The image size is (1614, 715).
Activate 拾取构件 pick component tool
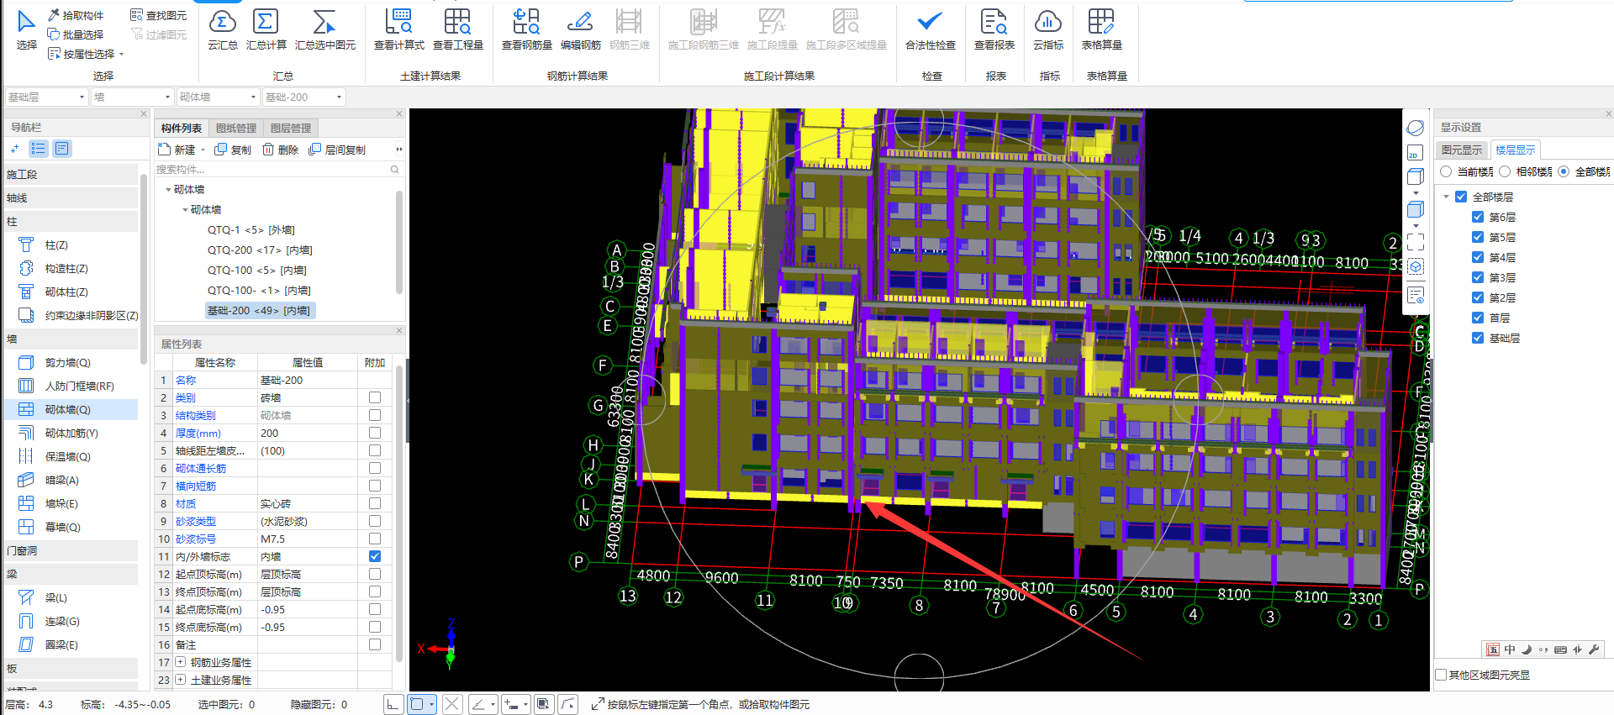point(76,15)
